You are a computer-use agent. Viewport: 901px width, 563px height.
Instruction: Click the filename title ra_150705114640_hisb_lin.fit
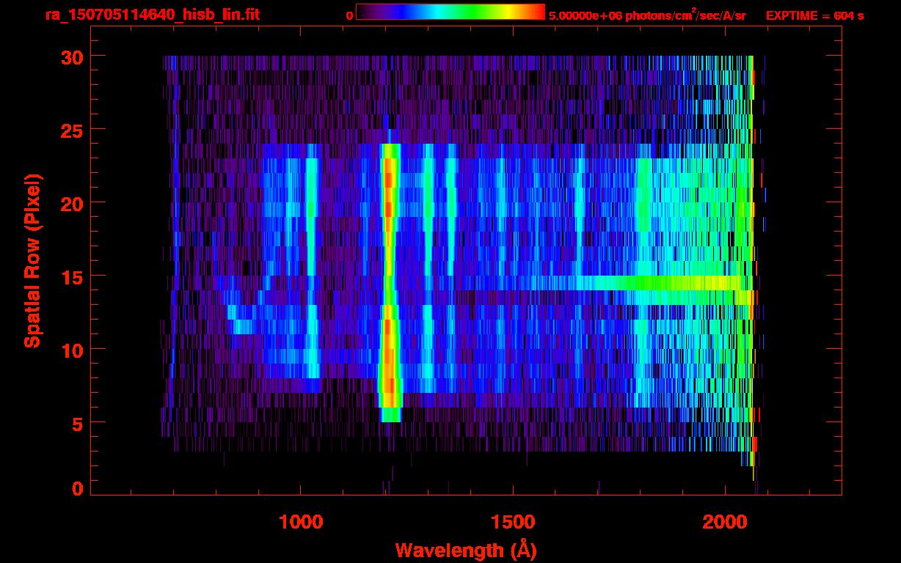pos(151,15)
